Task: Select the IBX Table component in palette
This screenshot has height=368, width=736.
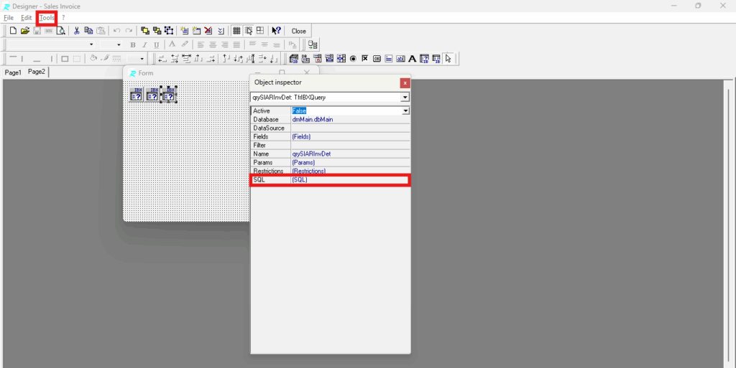Action: 436,59
